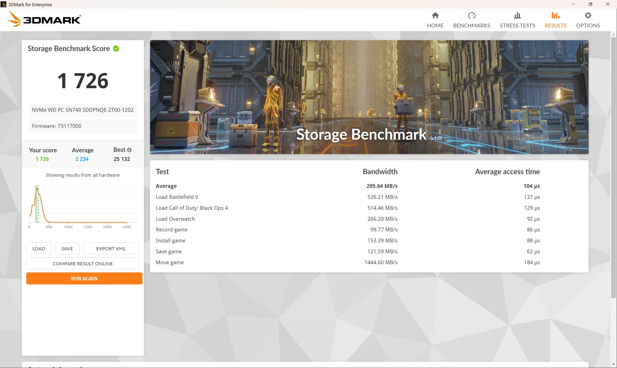Click the best score 25 132

coord(122,159)
